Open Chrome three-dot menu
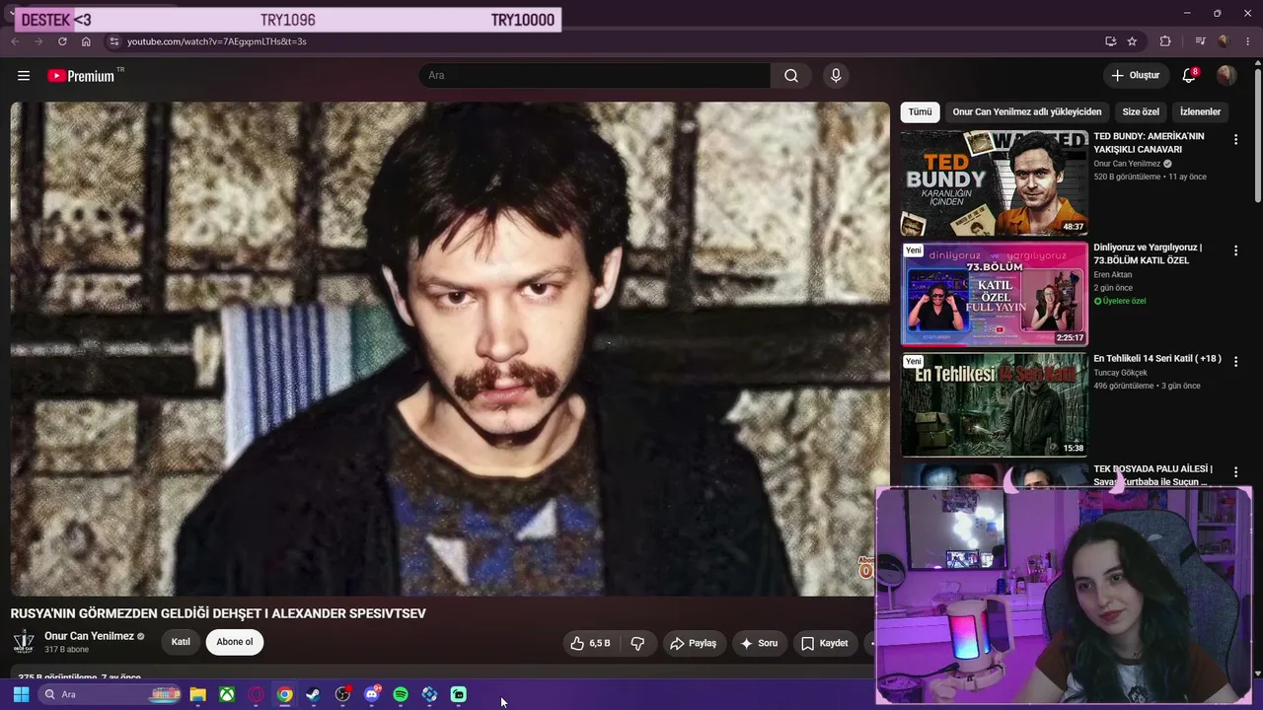 pyautogui.click(x=1248, y=41)
